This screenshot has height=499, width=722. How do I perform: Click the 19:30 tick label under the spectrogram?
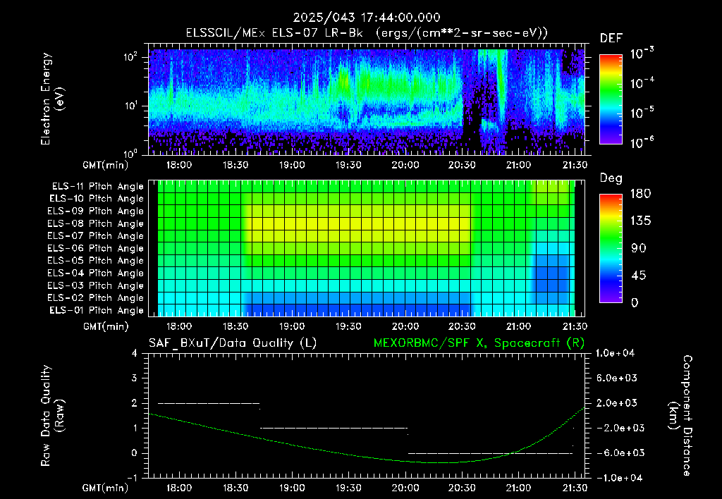tap(348, 165)
